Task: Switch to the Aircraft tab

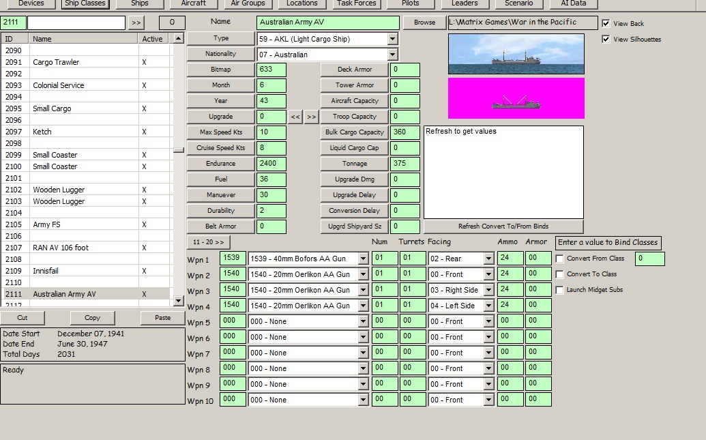Action: click(193, 3)
